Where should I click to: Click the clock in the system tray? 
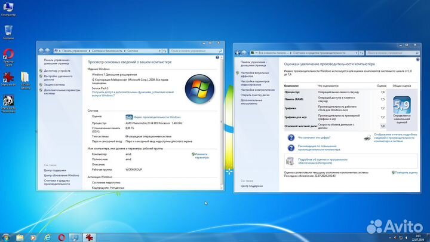coord(417,237)
